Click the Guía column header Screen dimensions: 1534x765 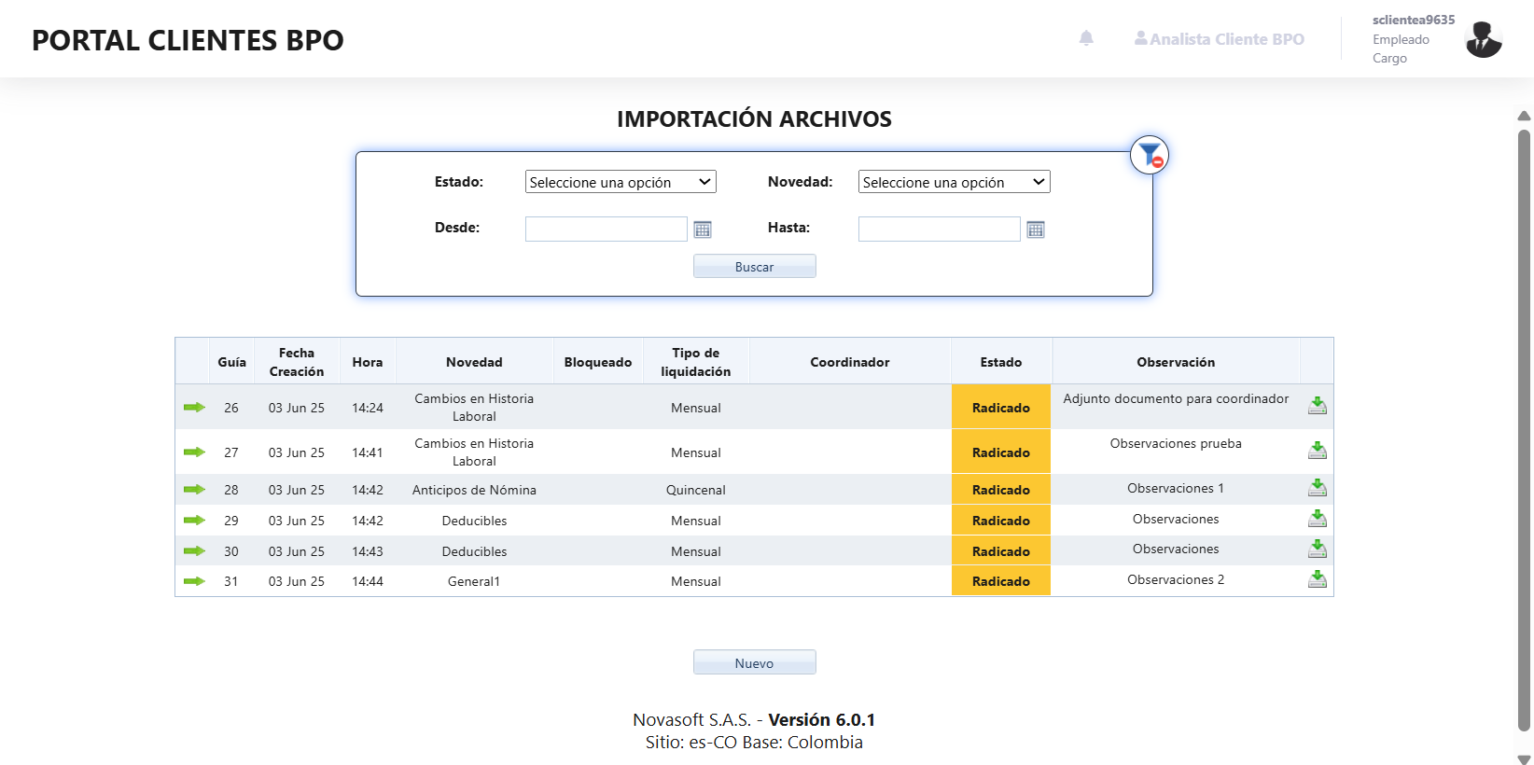231,362
